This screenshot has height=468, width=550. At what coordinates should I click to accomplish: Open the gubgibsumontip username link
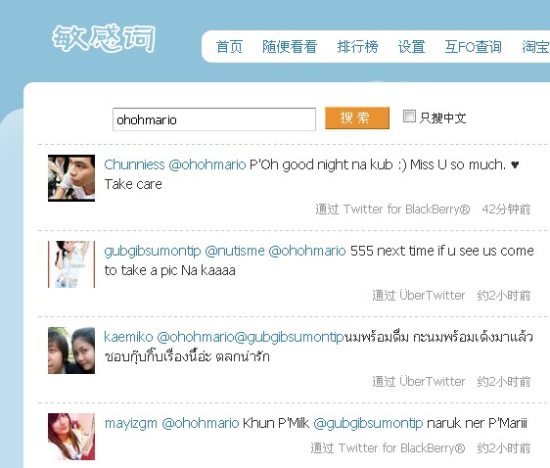(153, 251)
